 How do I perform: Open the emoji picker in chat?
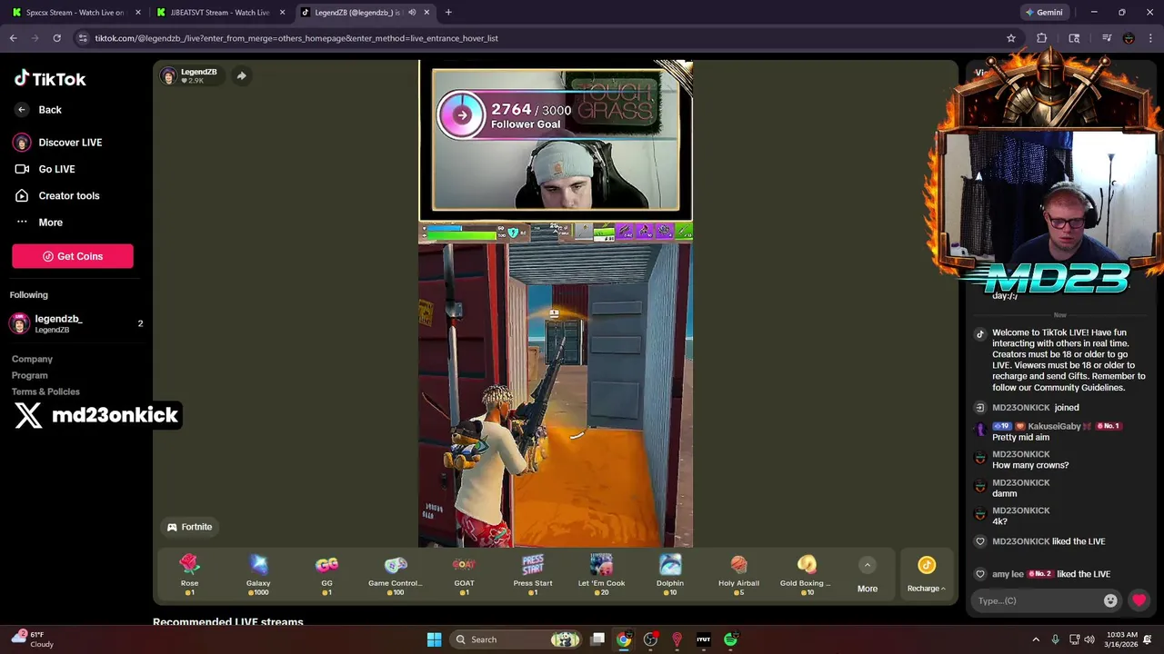[x=1110, y=600]
